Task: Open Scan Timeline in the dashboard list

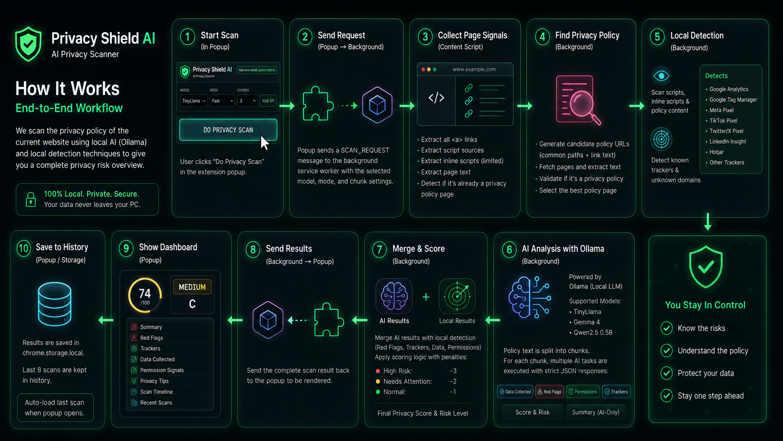Action: coord(170,392)
